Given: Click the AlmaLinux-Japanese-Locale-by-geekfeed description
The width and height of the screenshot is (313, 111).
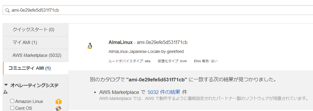Looking at the screenshot, I should pyautogui.click(x=146, y=52).
